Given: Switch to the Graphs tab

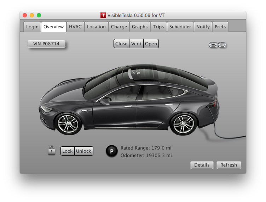Looking at the screenshot, I should click(x=140, y=27).
